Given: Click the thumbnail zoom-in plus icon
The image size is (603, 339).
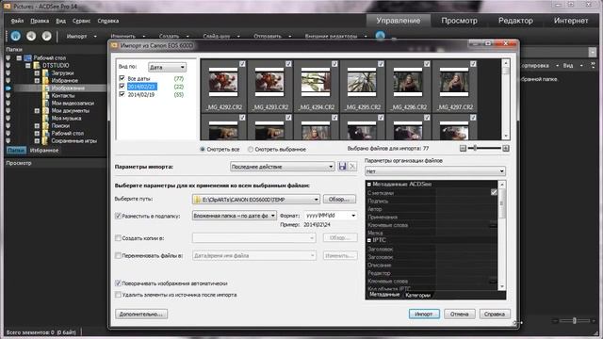Looking at the screenshot, I should click(x=506, y=149).
